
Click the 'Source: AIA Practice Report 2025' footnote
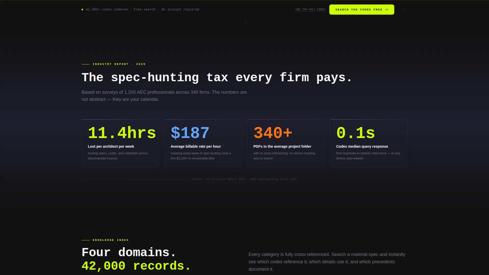pyautogui.click(x=244, y=179)
